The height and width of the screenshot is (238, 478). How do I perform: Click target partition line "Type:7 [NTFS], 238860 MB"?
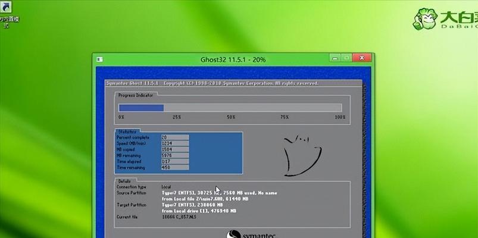(192, 205)
